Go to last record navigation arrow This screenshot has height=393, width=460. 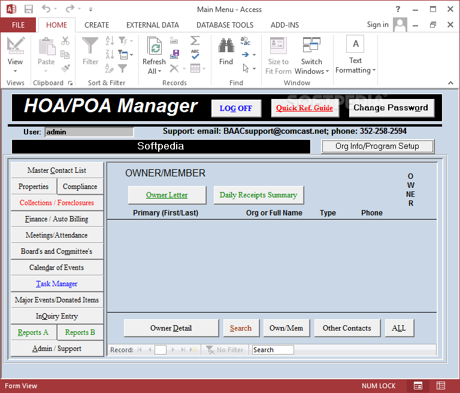click(x=183, y=350)
